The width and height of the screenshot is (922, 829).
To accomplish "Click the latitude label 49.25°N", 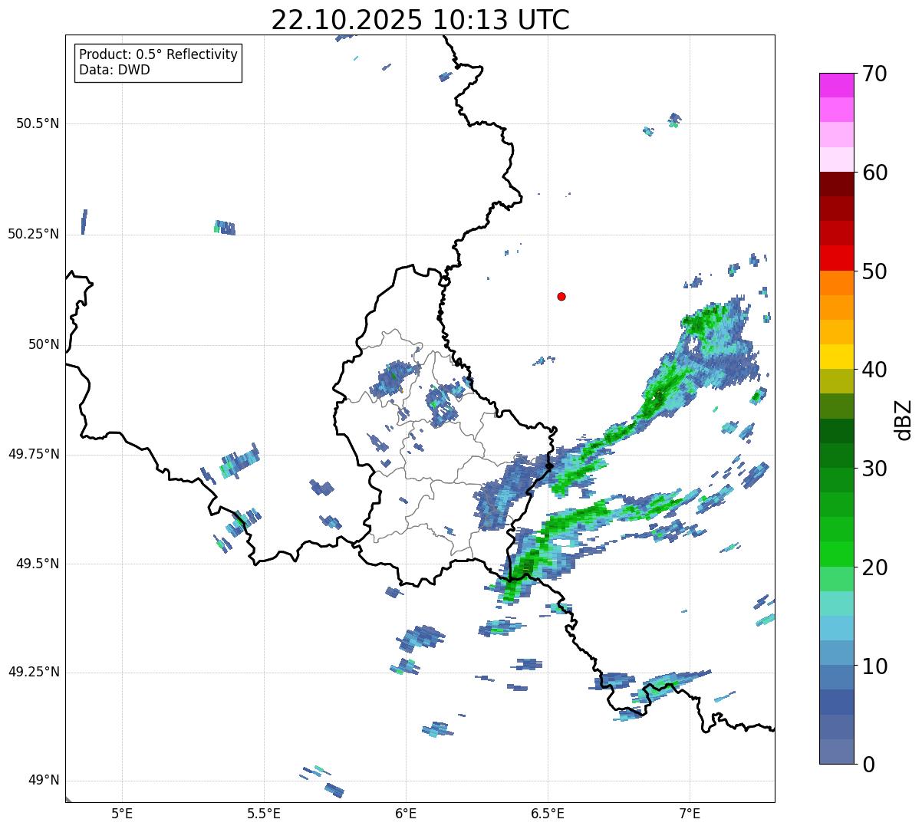I will click(33, 672).
